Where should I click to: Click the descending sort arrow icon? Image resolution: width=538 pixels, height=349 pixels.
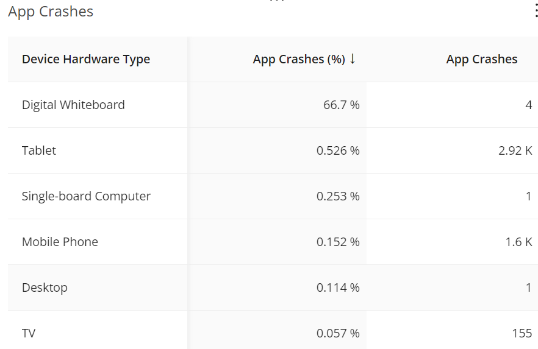353,59
